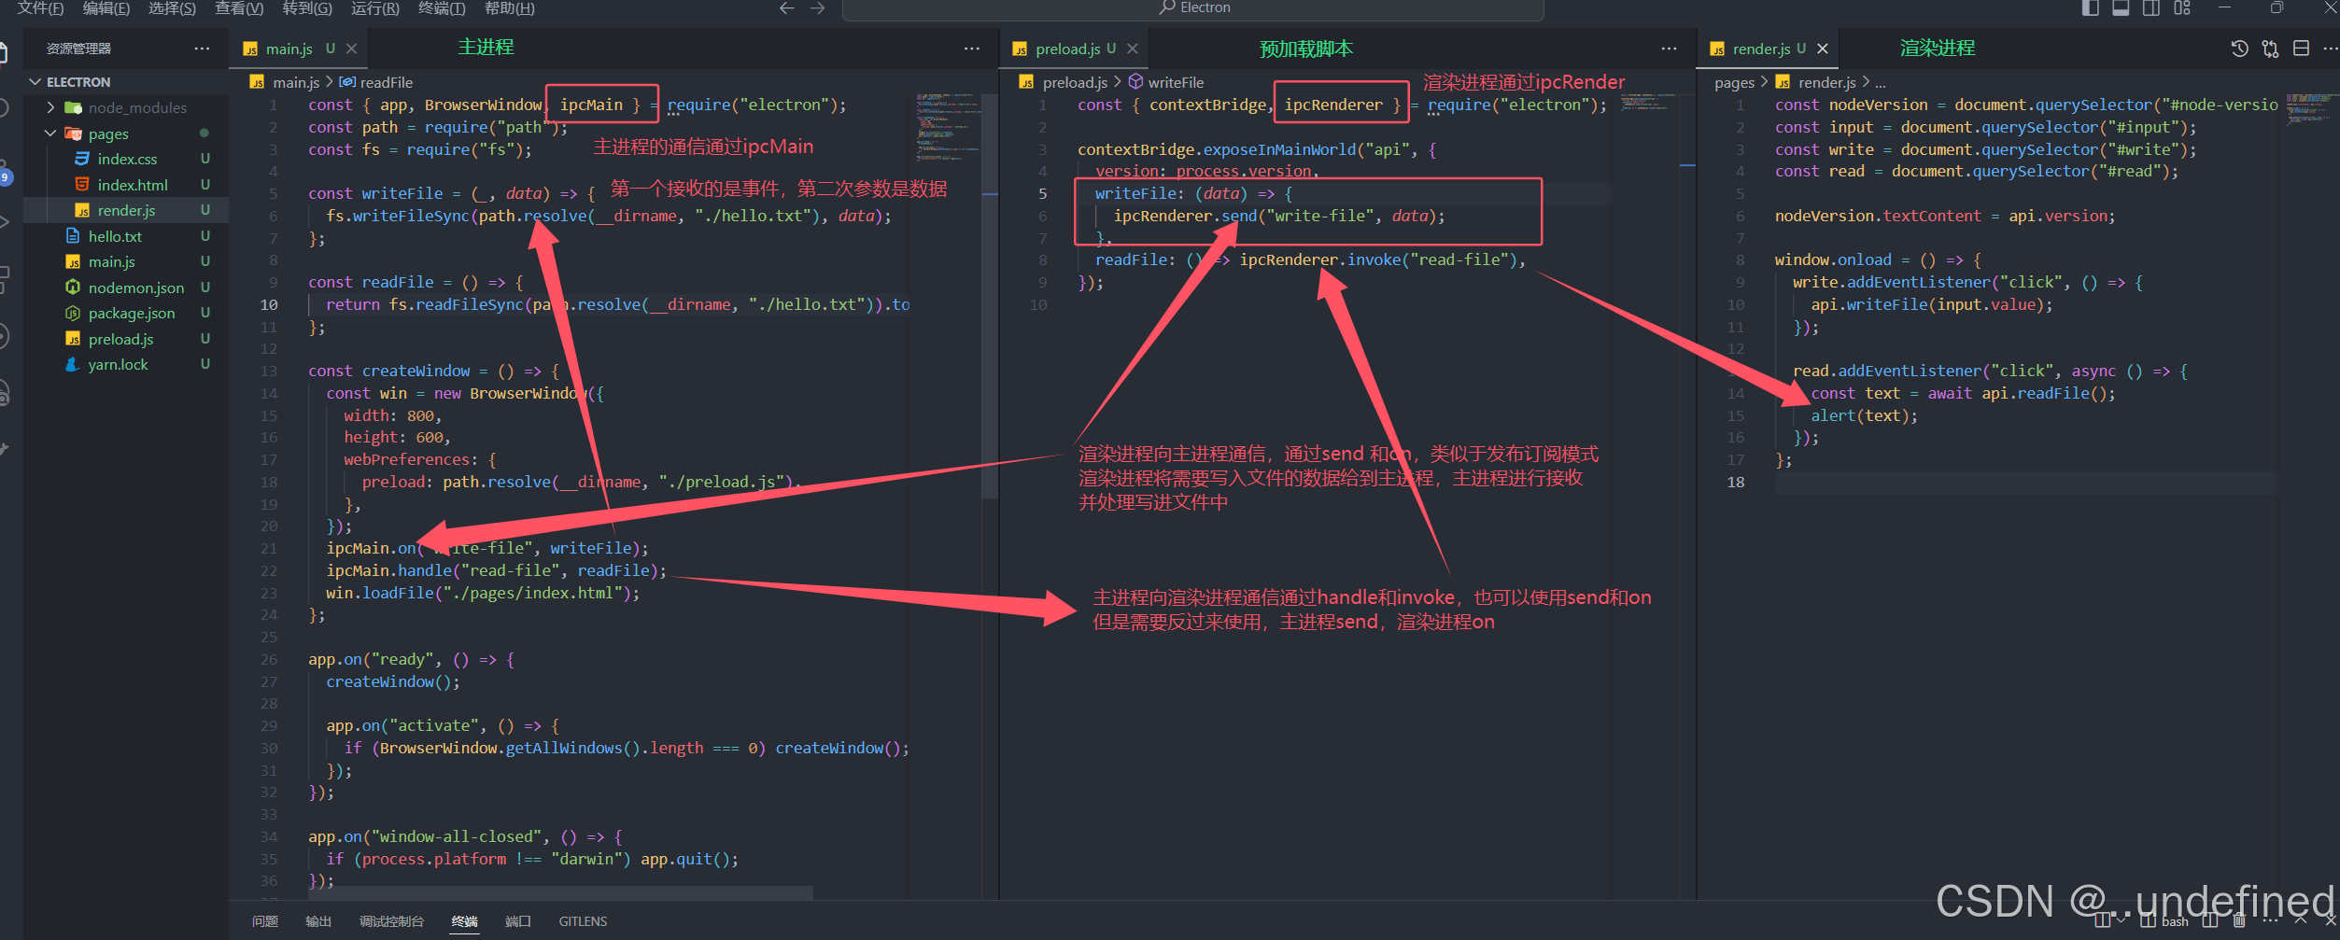2340x940 pixels.
Task: Toggle the bottom panel visibility
Action: point(2121,8)
